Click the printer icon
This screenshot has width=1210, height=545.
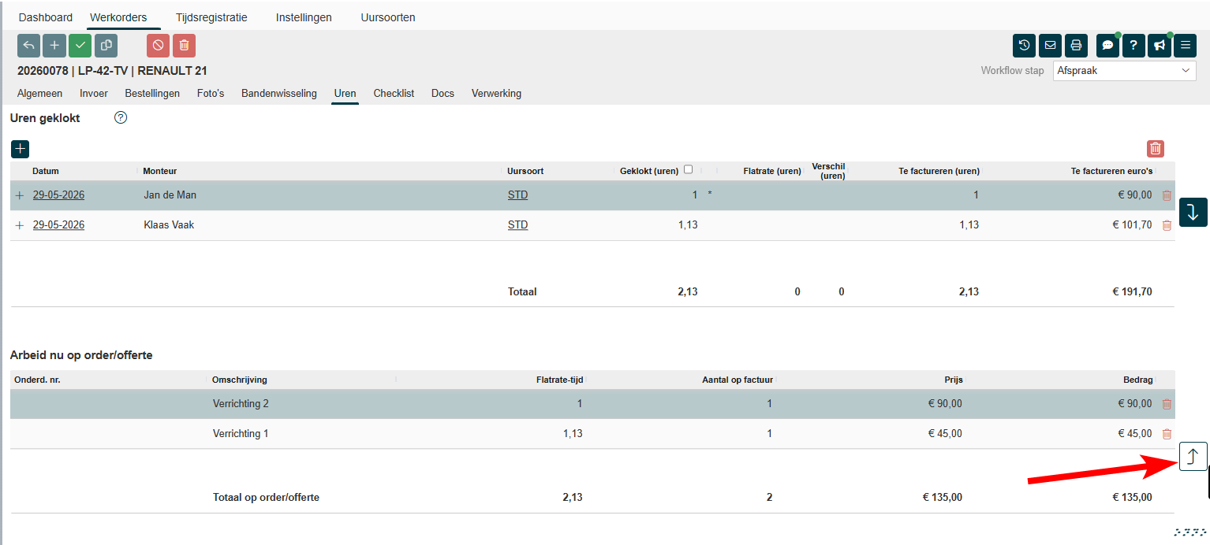pyautogui.click(x=1076, y=46)
